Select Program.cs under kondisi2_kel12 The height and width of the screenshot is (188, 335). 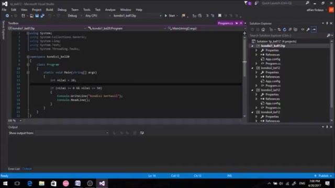273,86
